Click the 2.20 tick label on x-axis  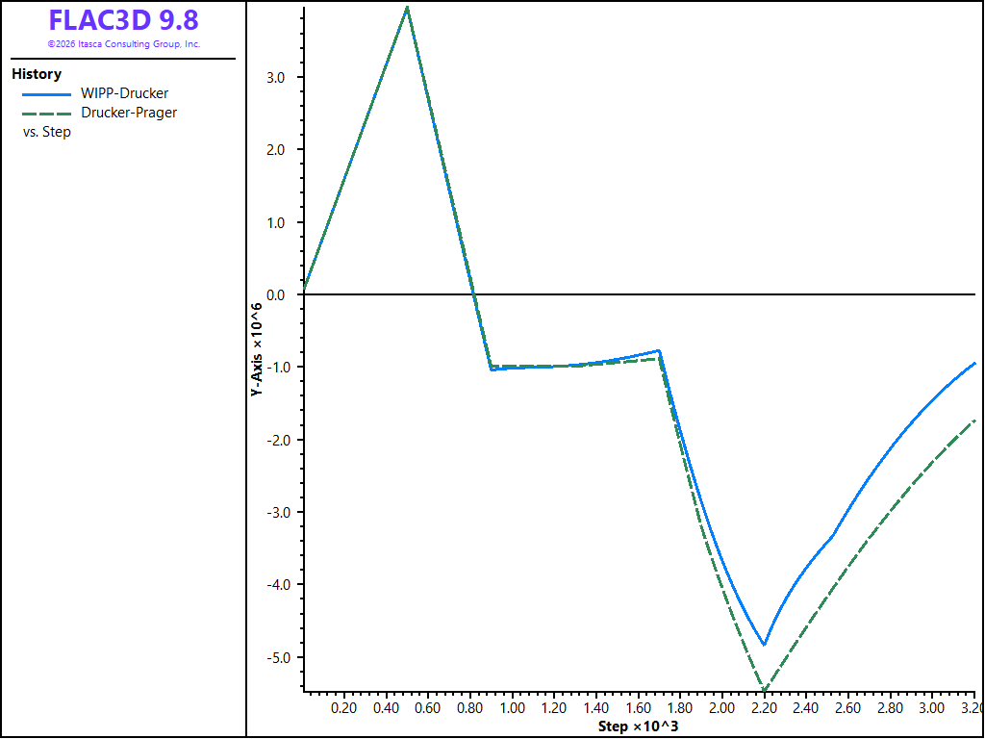pyautogui.click(x=764, y=707)
